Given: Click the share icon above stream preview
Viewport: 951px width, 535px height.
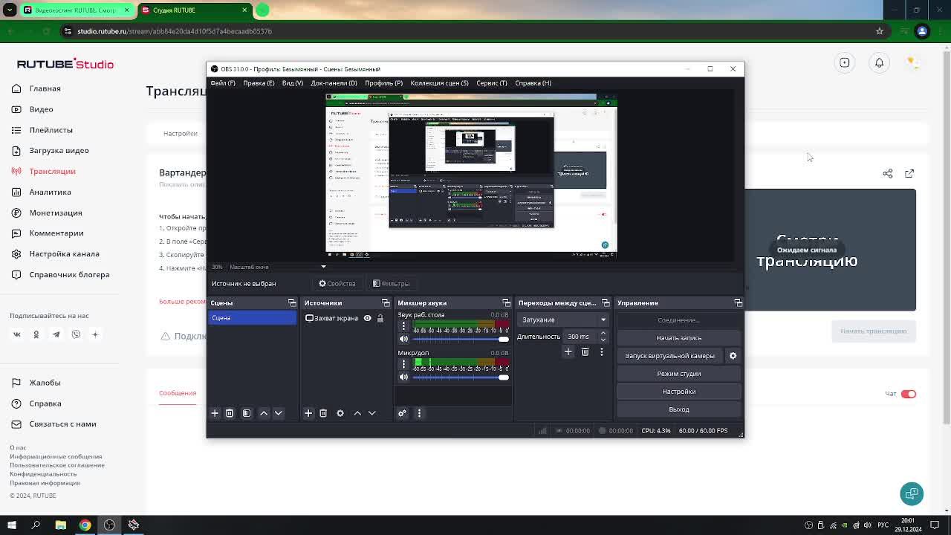Looking at the screenshot, I should tap(888, 173).
